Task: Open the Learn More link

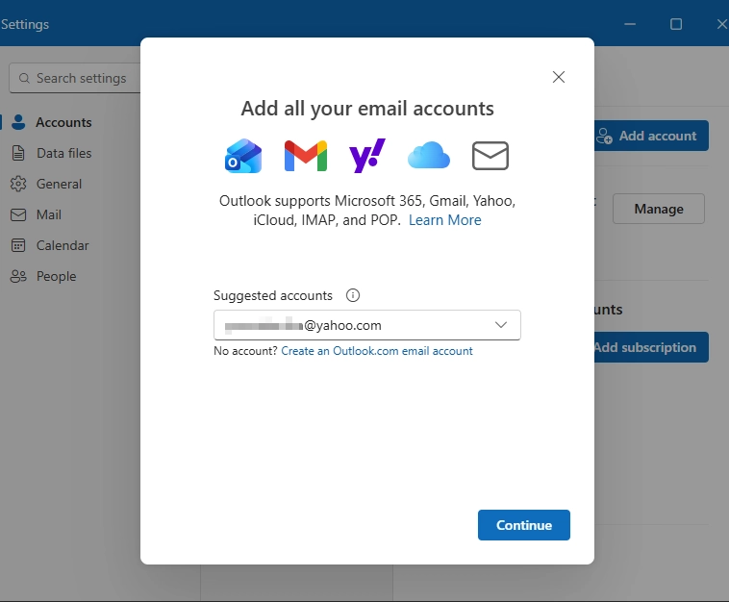Action: (445, 220)
